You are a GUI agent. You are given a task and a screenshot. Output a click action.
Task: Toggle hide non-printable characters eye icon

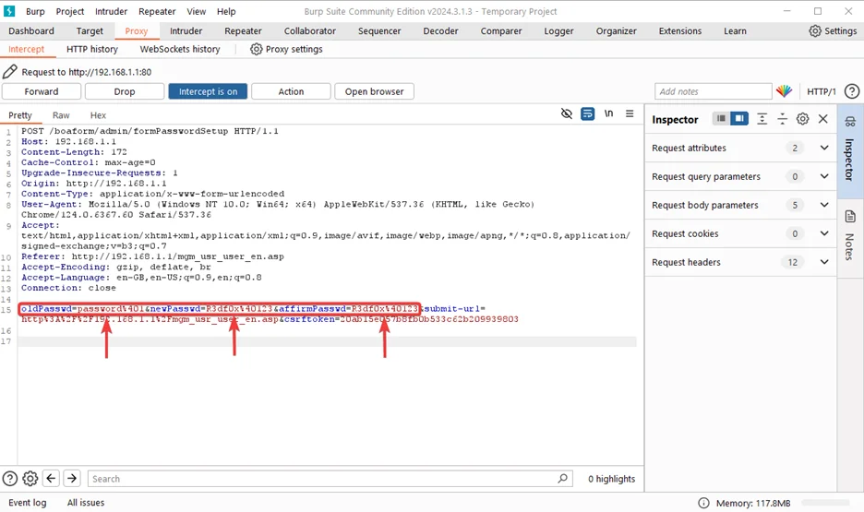click(567, 114)
